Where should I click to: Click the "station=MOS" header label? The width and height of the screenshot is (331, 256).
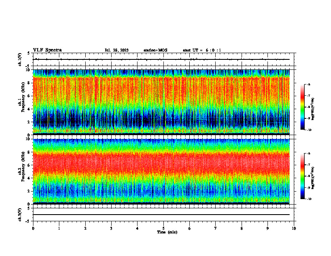pos(155,50)
